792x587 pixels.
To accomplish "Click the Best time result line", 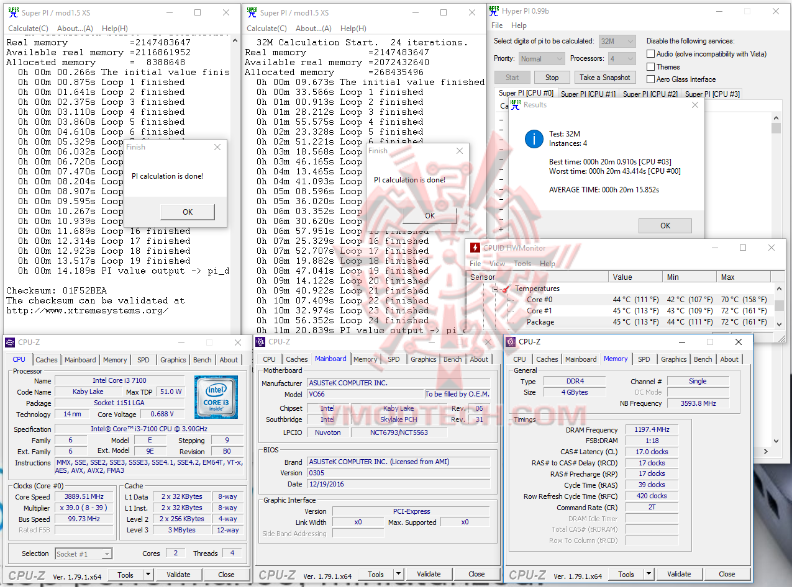I will (x=610, y=162).
